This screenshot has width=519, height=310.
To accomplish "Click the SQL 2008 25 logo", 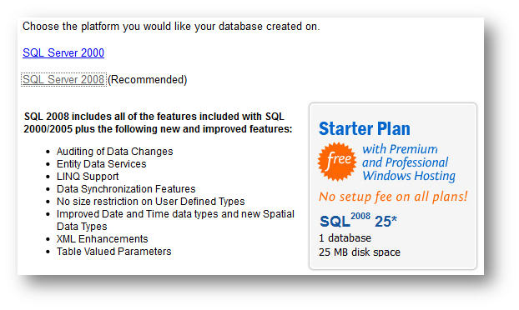I will 358,221.
